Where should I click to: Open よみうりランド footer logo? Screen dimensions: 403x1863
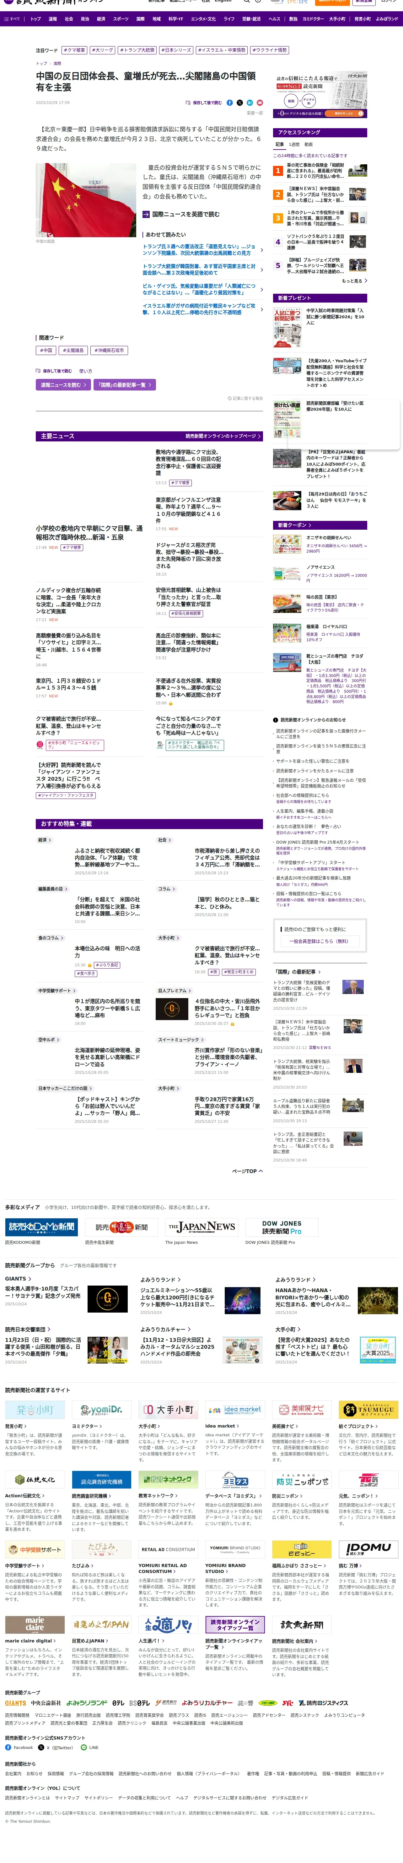(x=87, y=1702)
